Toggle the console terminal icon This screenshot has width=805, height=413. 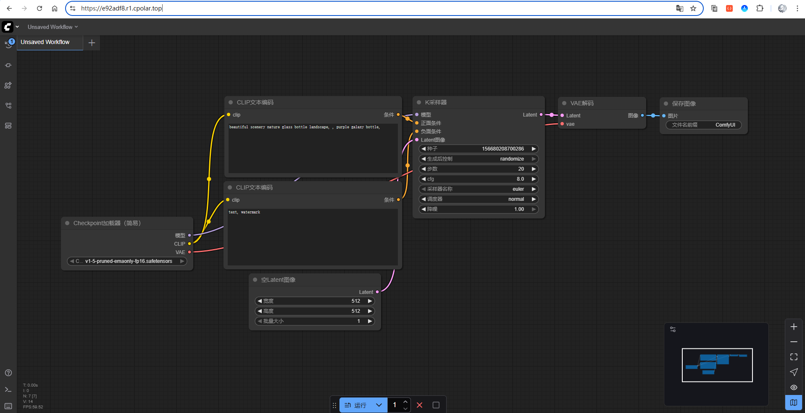8,390
